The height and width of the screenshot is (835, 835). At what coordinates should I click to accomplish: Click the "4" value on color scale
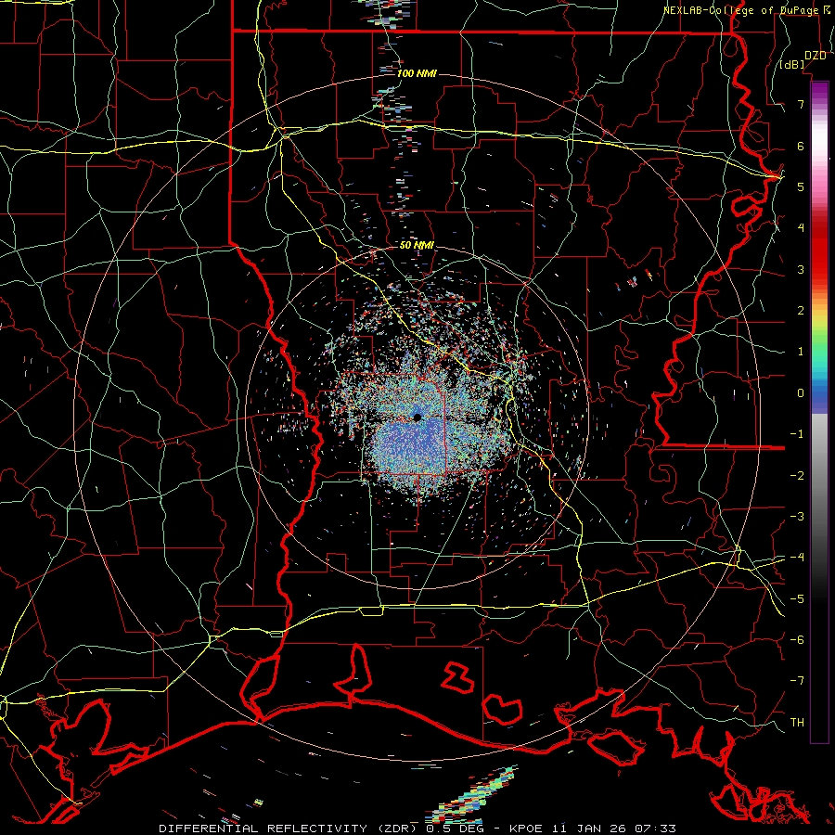point(801,228)
